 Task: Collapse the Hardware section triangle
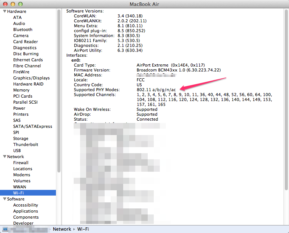point(5,11)
